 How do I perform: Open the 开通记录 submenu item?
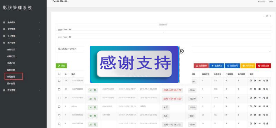coord(11,63)
